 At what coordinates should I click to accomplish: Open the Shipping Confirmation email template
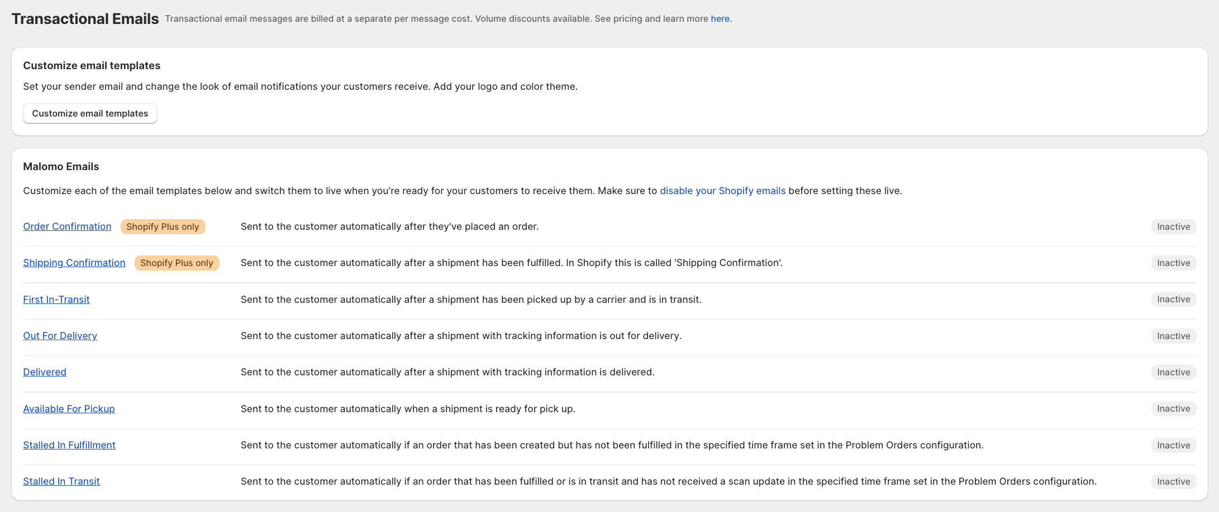coord(74,263)
